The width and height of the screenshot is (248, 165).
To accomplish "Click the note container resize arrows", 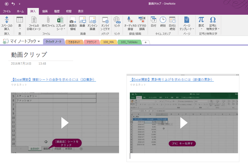I will click(237, 75).
